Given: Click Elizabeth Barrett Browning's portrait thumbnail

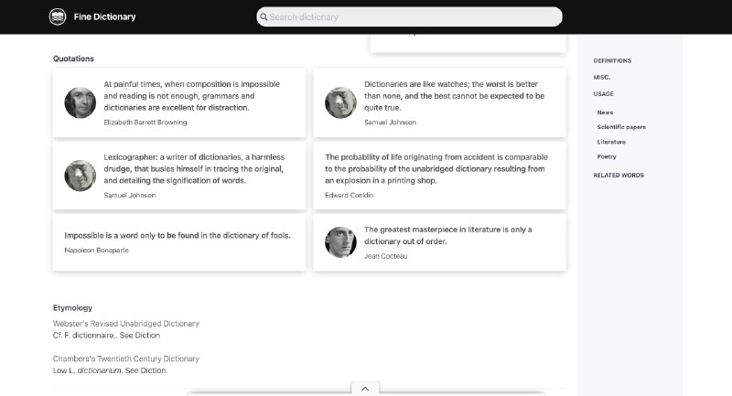Looking at the screenshot, I should click(x=81, y=102).
